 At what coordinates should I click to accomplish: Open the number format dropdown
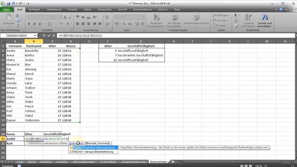[x=143, y=17]
